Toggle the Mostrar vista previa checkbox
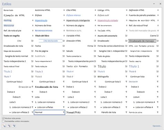 [3, 118]
